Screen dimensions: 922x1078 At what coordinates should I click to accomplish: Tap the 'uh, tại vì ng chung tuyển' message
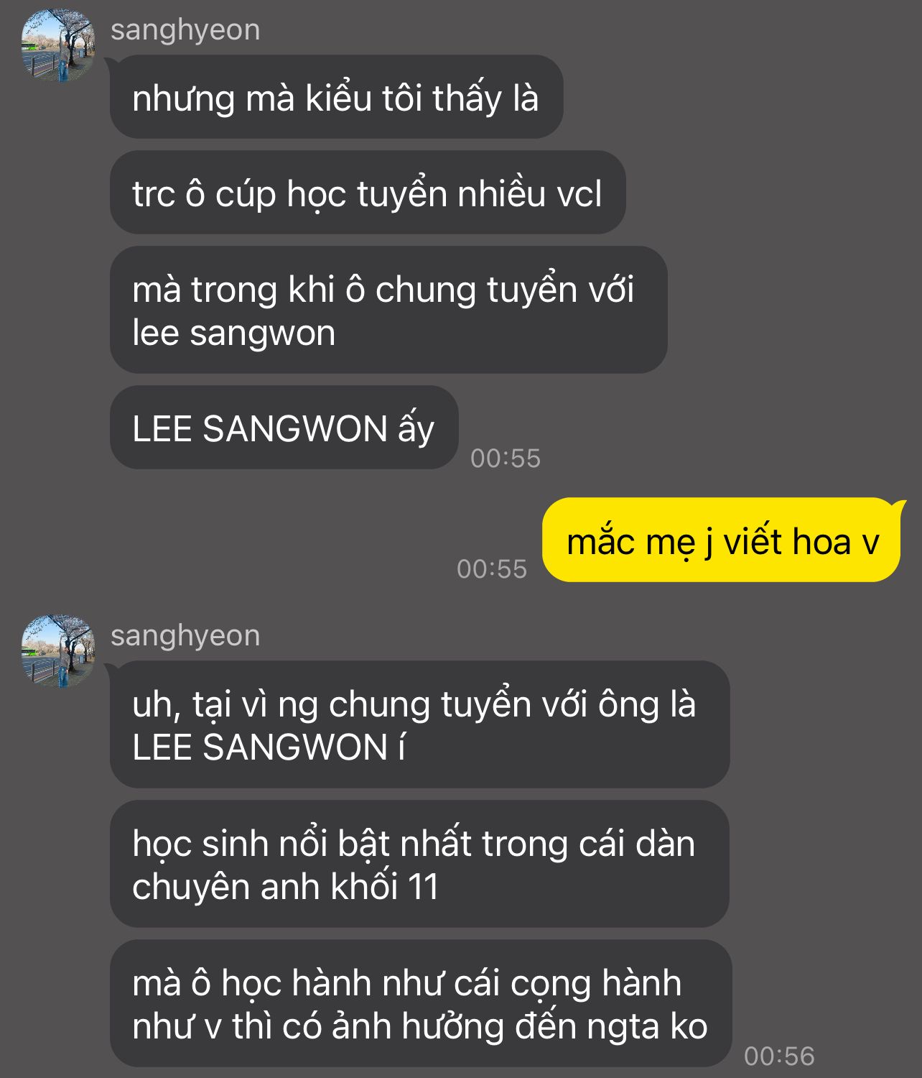(x=419, y=724)
